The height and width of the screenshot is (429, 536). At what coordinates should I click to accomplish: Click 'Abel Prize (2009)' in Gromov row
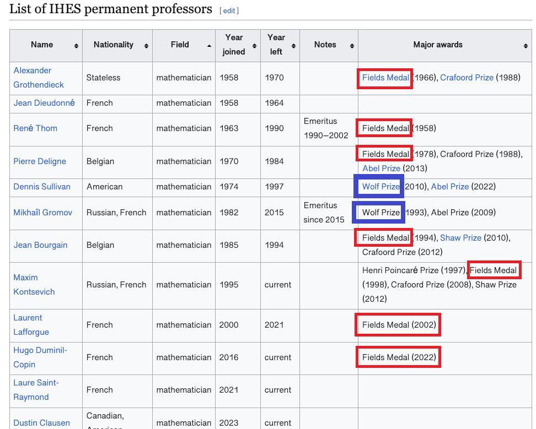pos(463,212)
